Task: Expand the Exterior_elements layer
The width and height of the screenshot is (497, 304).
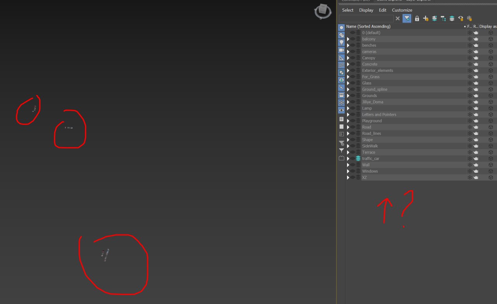Action: (x=348, y=71)
